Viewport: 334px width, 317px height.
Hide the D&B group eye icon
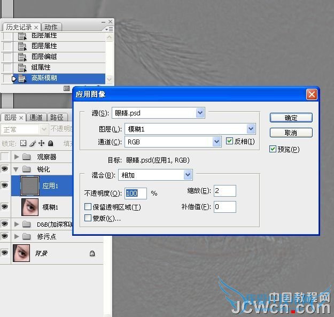5,223
